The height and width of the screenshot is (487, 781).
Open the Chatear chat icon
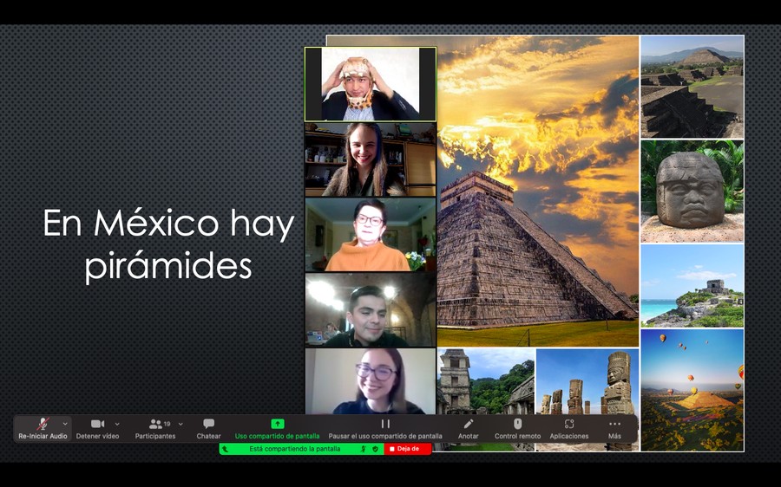point(208,424)
